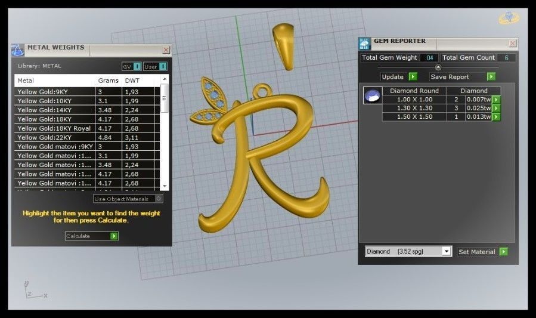Select the pendant bail object in the viewport
536x318 pixels.
284,46
